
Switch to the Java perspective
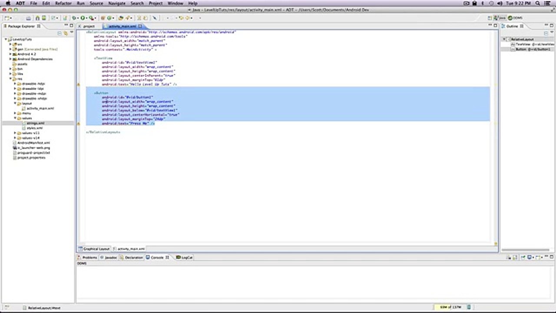500,18
